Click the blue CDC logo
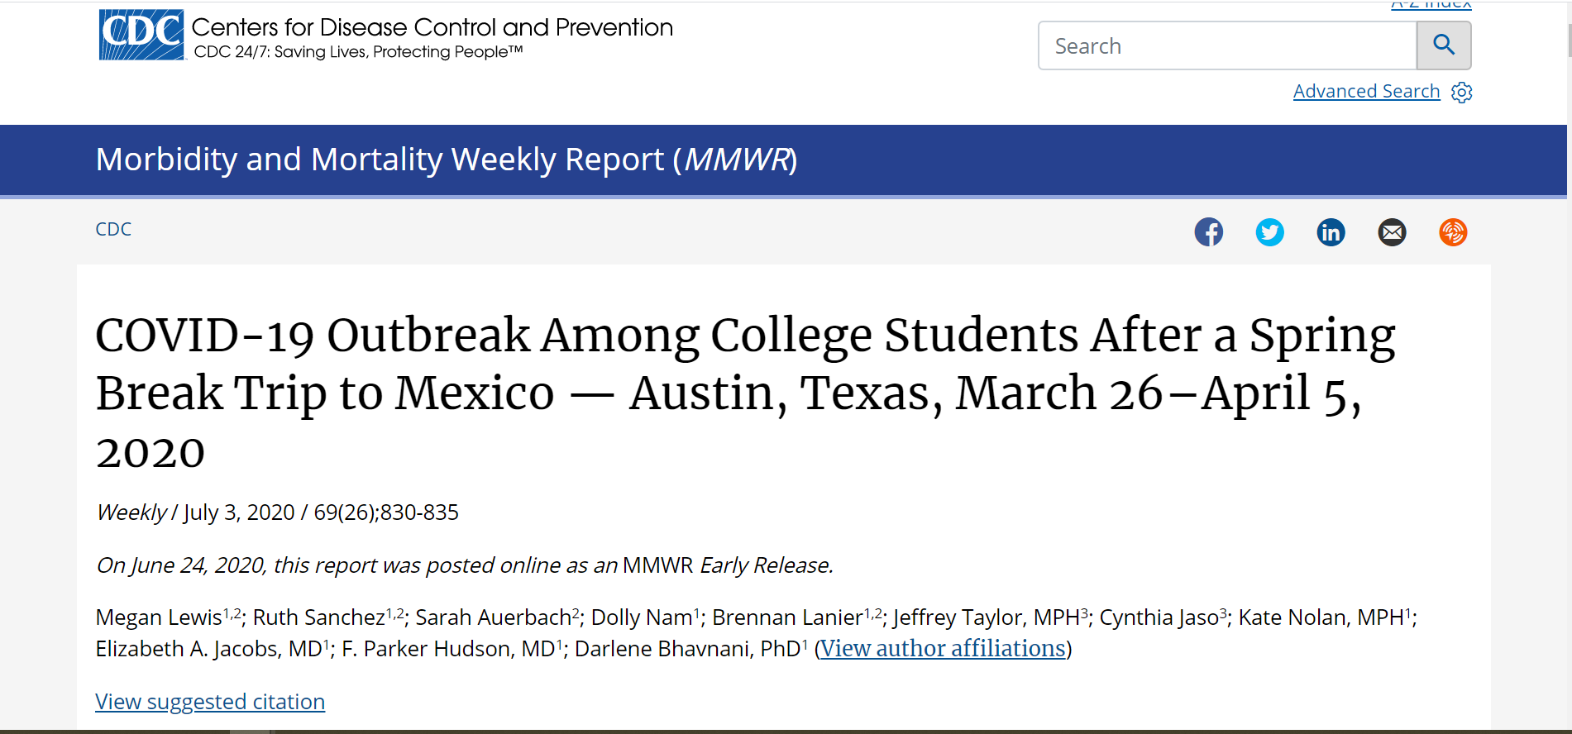 click(141, 35)
